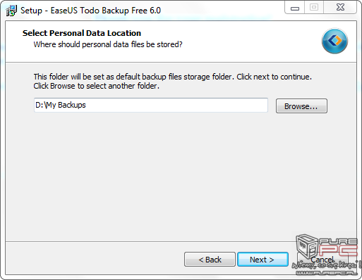Return to previous step with Back
Viewport: 362px width, 280px height.
210,260
